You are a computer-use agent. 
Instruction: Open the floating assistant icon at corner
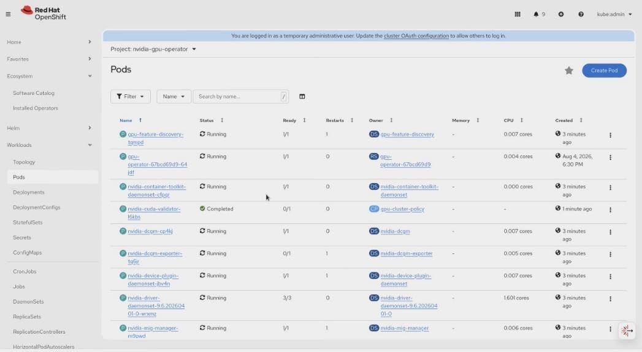(x=627, y=331)
